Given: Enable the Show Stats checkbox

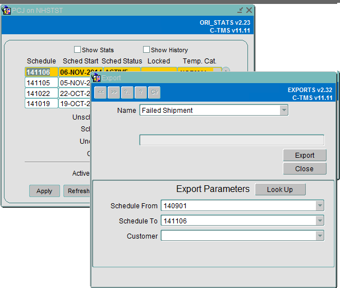Looking at the screenshot, I should 77,49.
